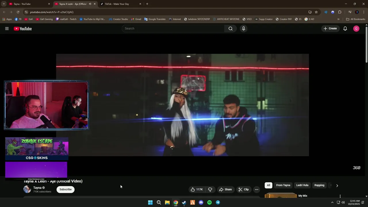Open Creator Studio bookmark
This screenshot has height=207, width=368.
[118, 19]
